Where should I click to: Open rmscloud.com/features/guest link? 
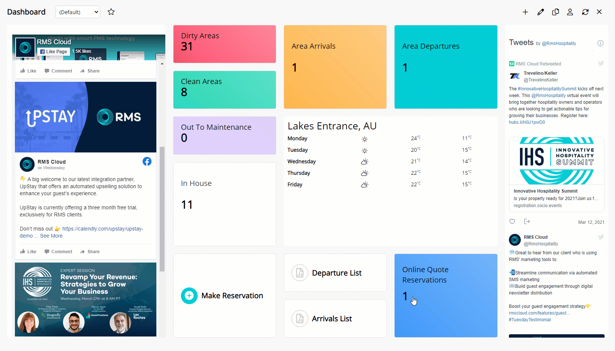click(539, 313)
